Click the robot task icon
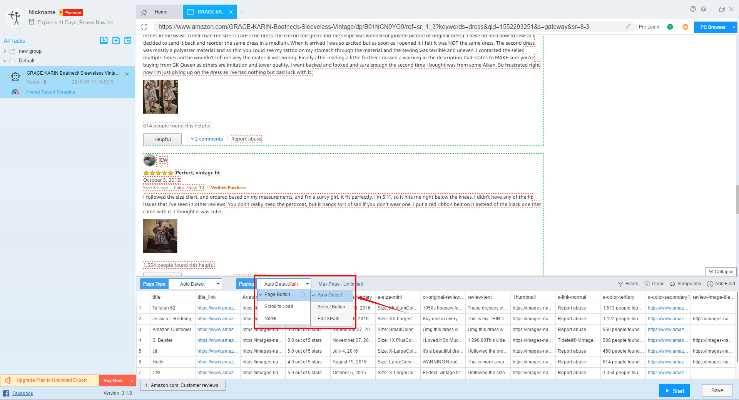 click(x=15, y=77)
